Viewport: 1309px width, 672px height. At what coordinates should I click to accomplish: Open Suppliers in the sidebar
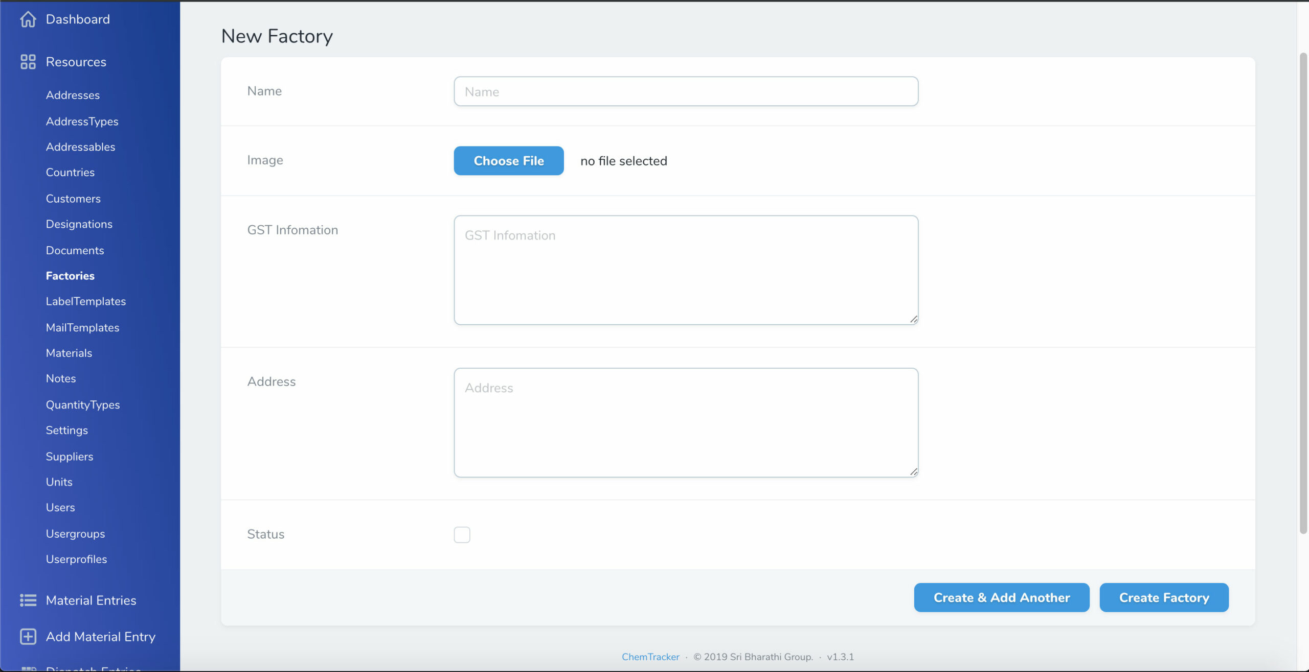(70, 457)
